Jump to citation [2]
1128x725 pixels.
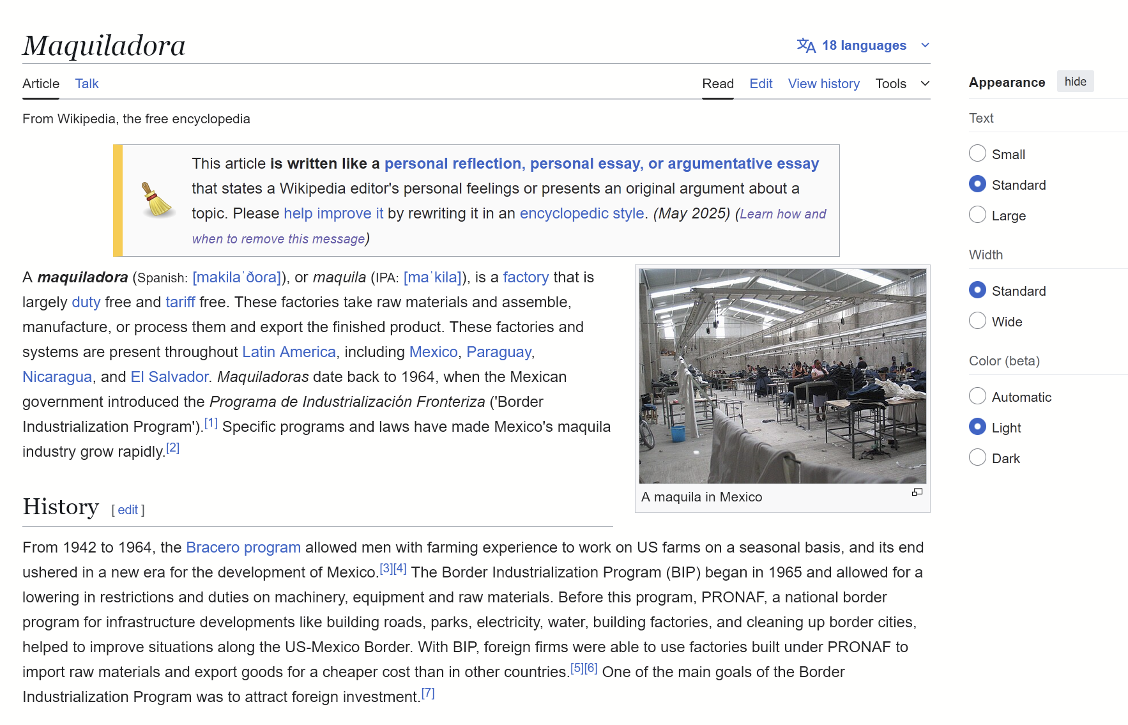coord(172,448)
